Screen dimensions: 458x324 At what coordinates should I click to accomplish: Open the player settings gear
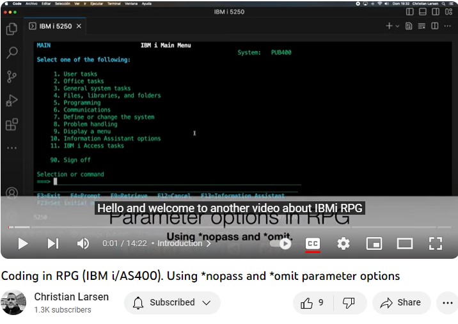pos(343,243)
